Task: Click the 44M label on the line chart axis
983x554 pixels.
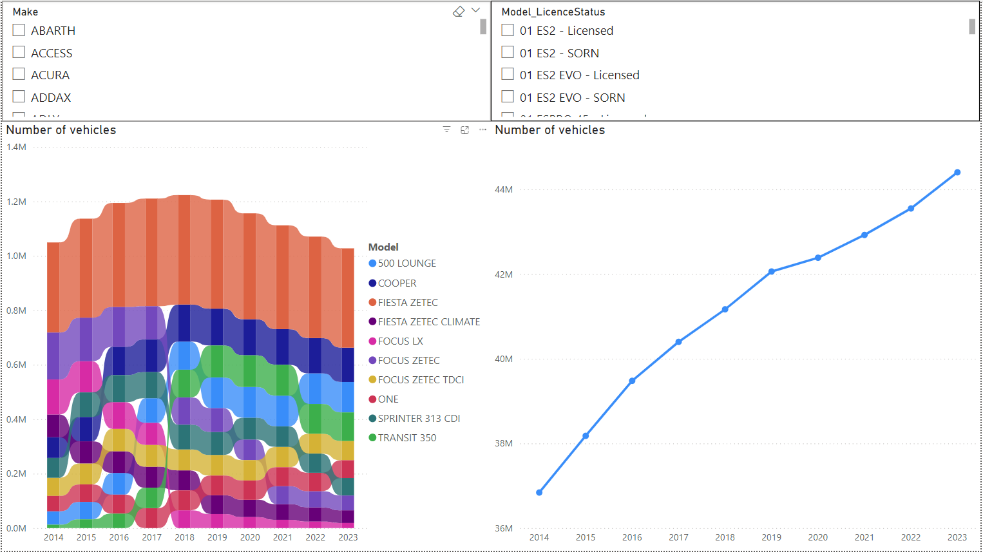Action: point(504,189)
